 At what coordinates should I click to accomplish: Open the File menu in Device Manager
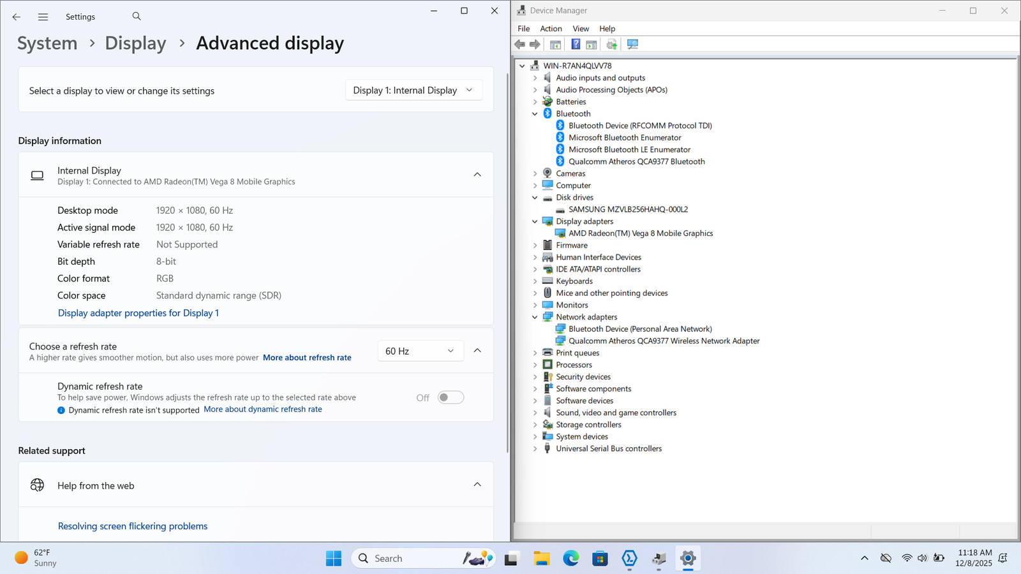point(524,29)
